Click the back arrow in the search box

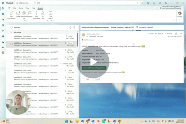[x=35, y=3]
